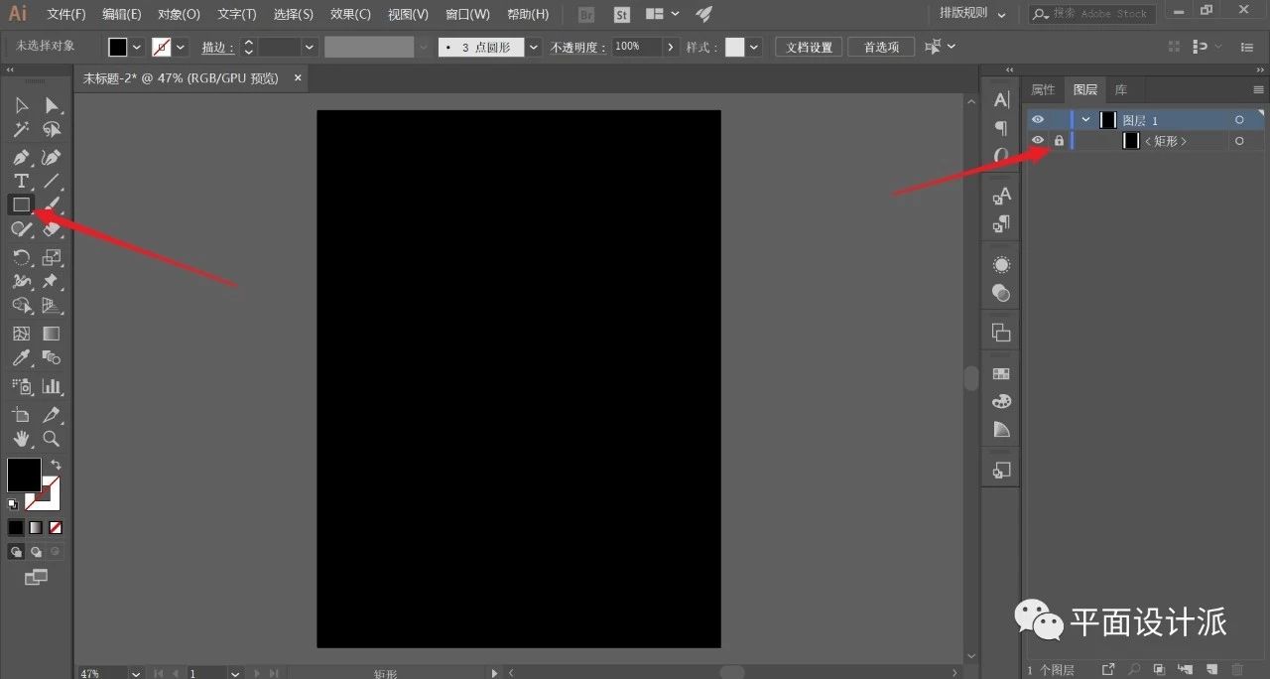Click the control bar fill color swatch

coord(118,47)
